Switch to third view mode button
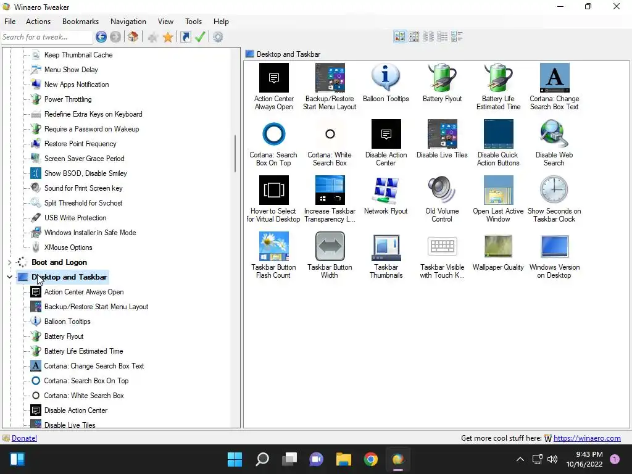Screen dimensions: 632x474 [428, 36]
